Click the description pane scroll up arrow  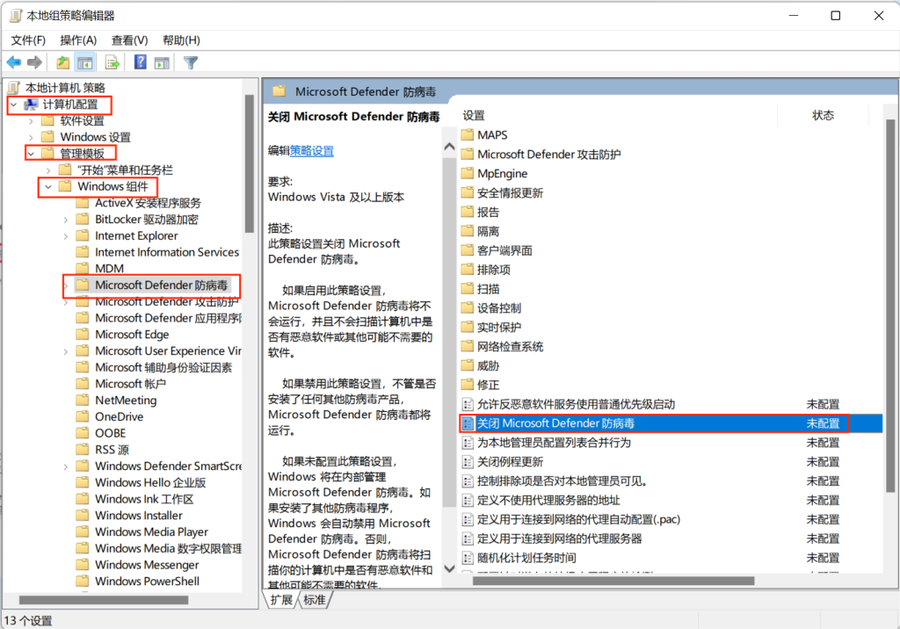[x=450, y=147]
